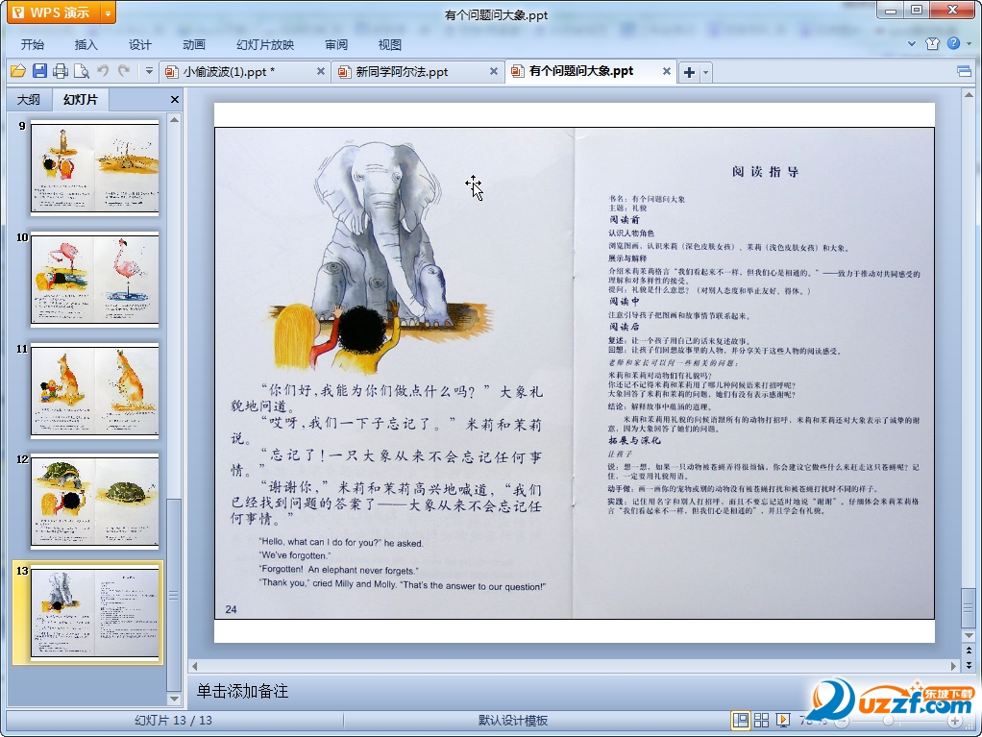Close the 新同学阿尔法.ppt tab
Screen dimensions: 982x737
494,71
